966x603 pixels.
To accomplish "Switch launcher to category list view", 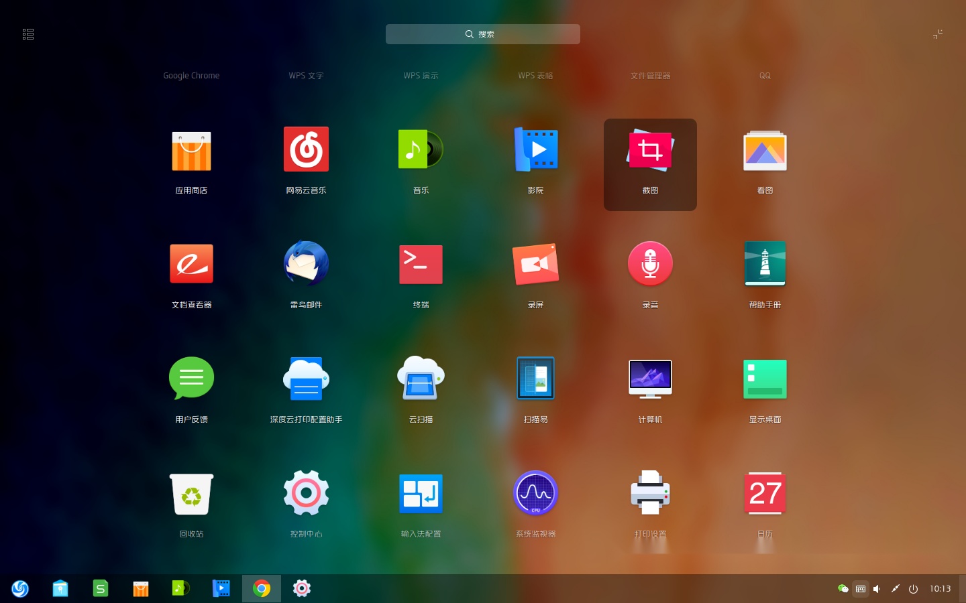I will 28,34.
